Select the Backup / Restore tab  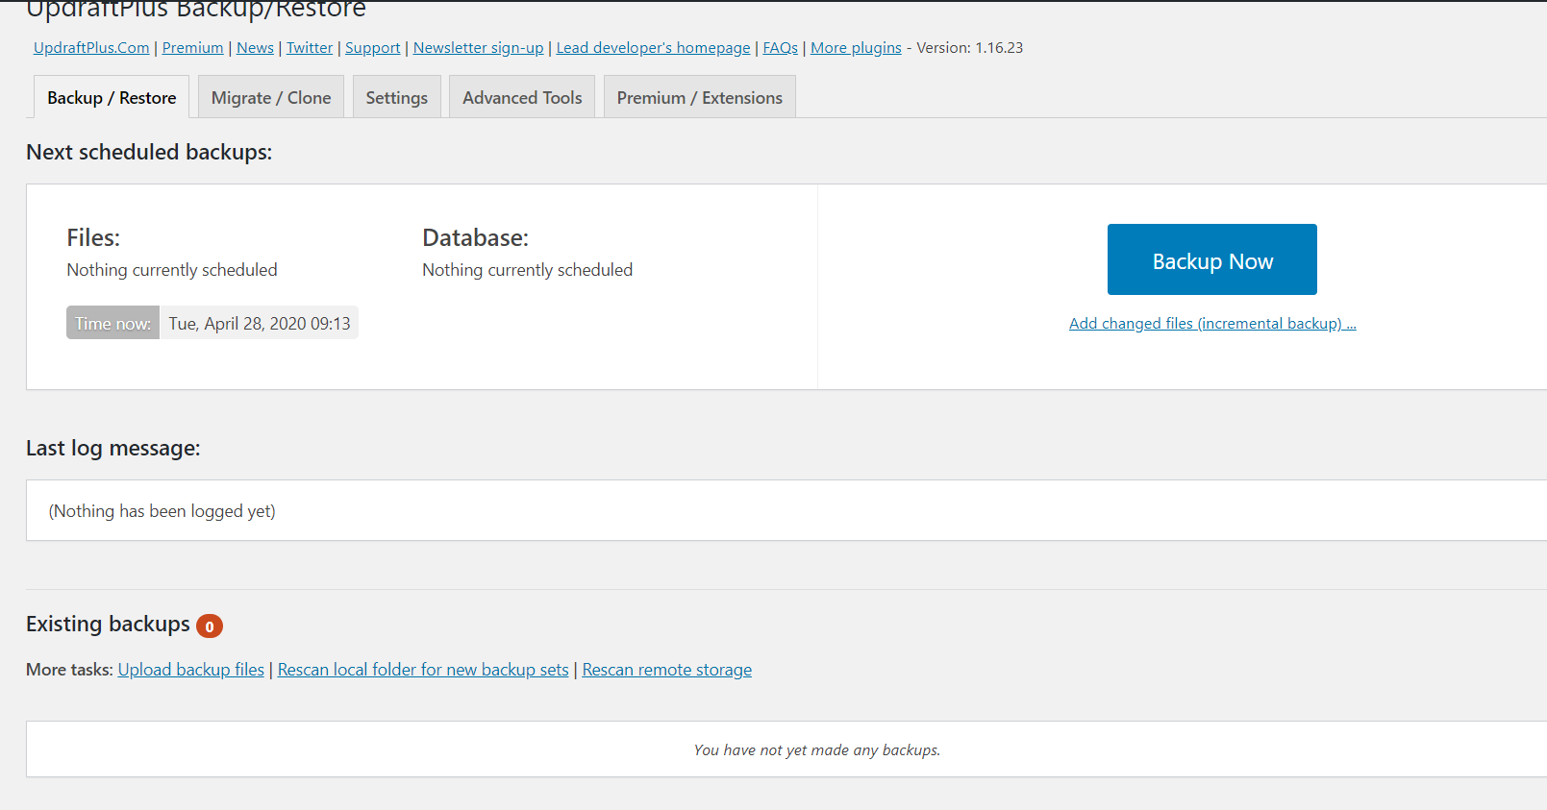(x=112, y=97)
